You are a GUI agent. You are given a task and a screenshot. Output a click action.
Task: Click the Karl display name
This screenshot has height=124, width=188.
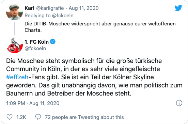click(29, 8)
